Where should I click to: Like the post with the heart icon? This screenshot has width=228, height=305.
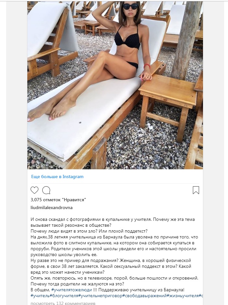(x=34, y=190)
